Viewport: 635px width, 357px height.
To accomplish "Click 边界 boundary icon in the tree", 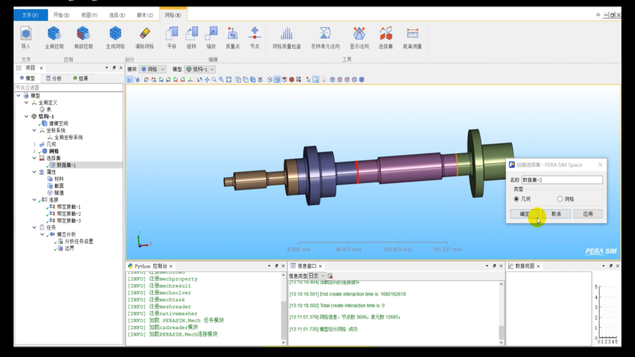I will pyautogui.click(x=60, y=248).
